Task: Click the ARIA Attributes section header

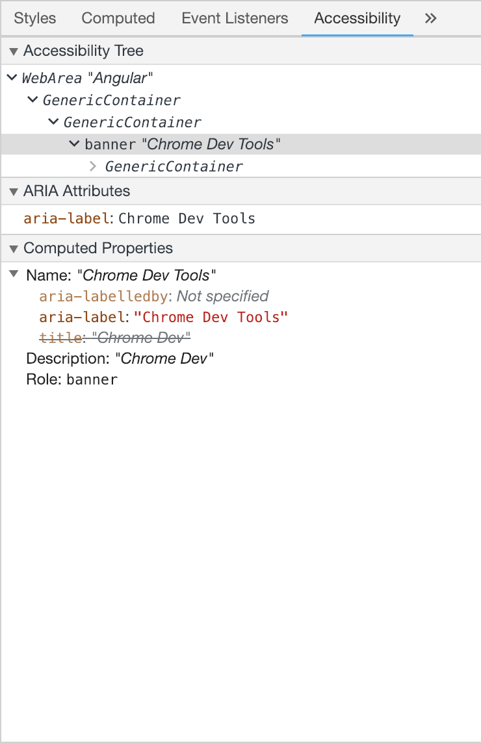Action: click(241, 192)
